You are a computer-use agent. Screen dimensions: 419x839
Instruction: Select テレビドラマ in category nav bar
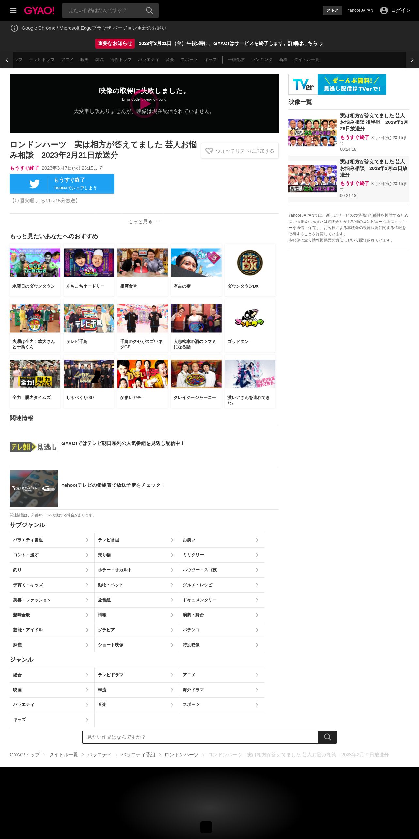point(42,60)
